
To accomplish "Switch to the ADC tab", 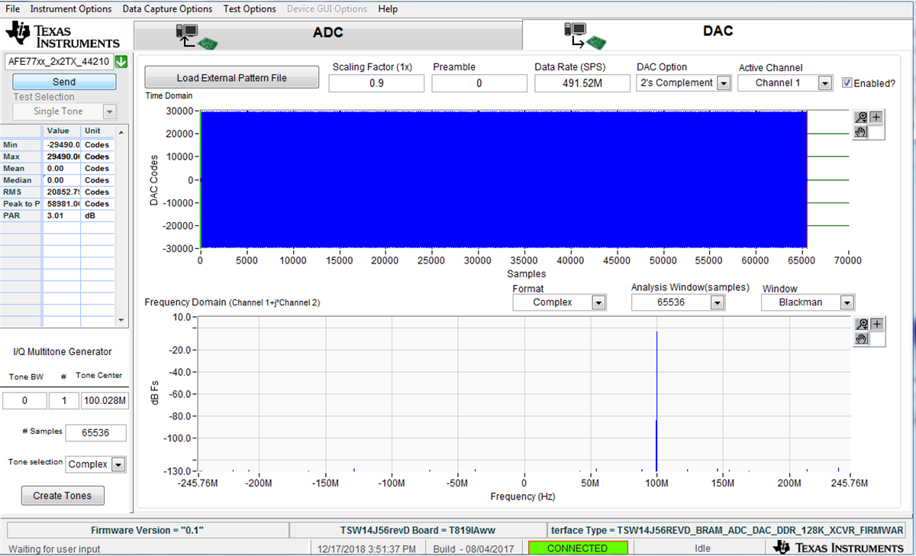I will [328, 32].
